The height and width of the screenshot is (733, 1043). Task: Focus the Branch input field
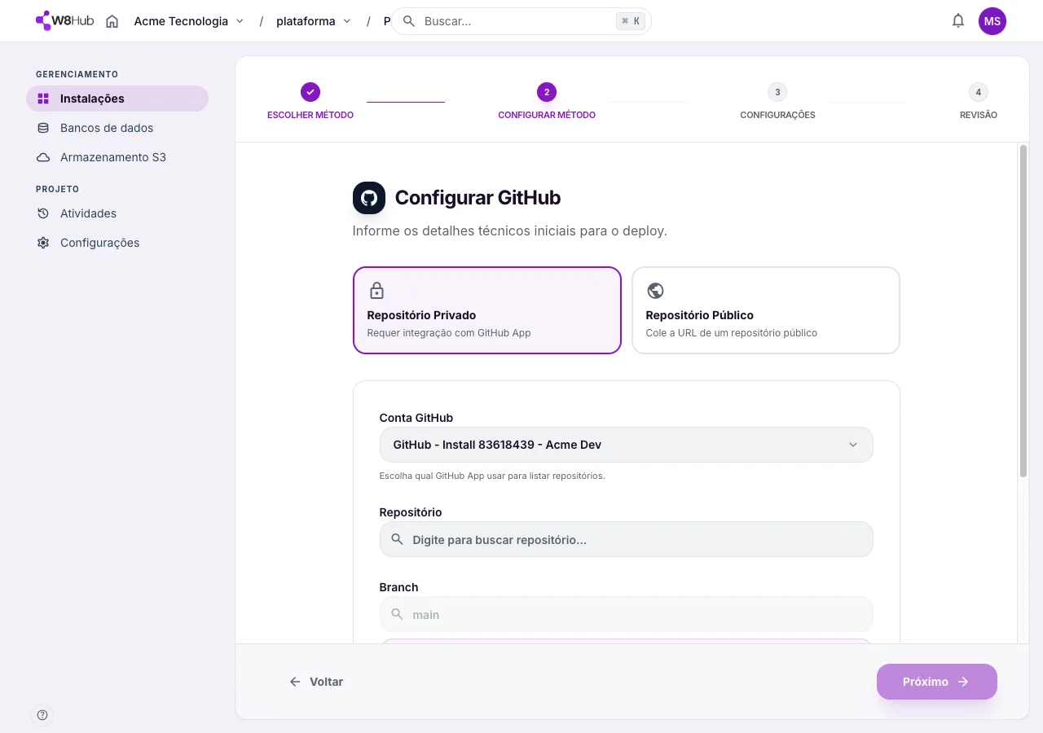[626, 614]
